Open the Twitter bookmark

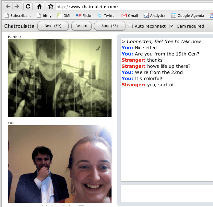pyautogui.click(x=107, y=16)
